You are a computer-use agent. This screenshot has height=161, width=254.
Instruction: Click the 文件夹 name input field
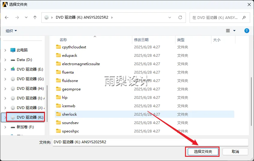pos(150,142)
